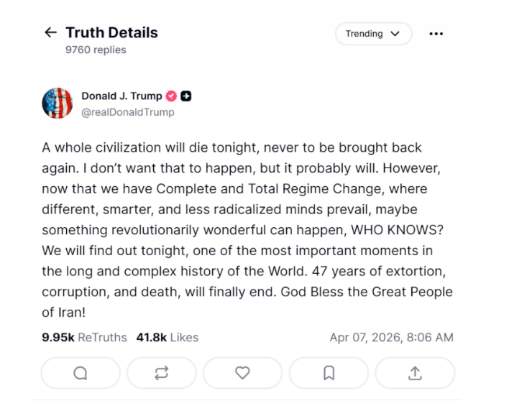The height and width of the screenshot is (401, 532).
Task: ReTruth this post with arrows button
Action: [162, 373]
